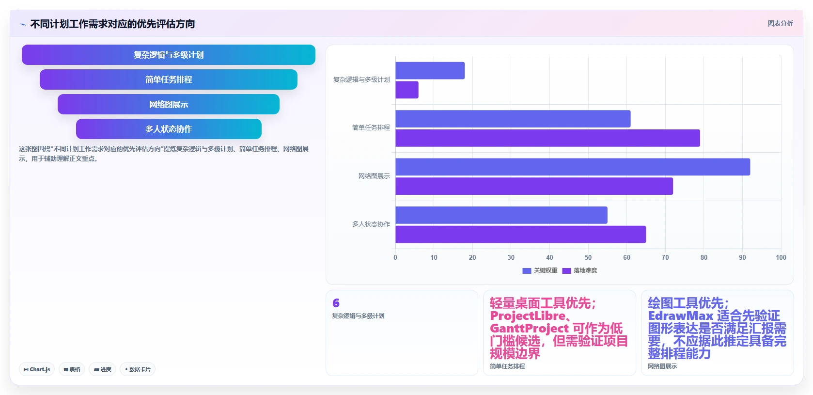Toggle the 关键权重 legend color box
This screenshot has height=395, width=813.
(x=527, y=270)
